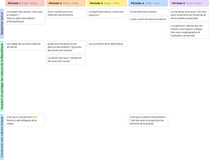The image size is (209, 160).
Task: Select the 'Le jugement: penser par soi-même' card
Action: tap(189, 31)
